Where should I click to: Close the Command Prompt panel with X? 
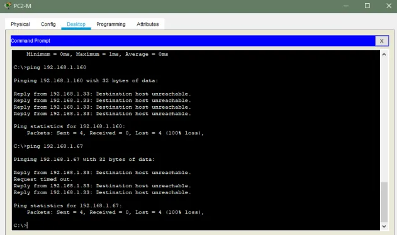[381, 41]
